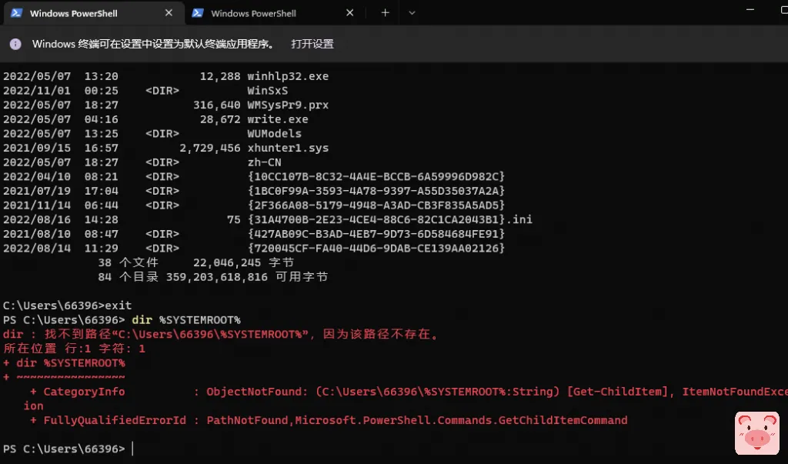Click the yellow dir %SYSTEMROOT% command
788x464 pixels.
point(186,319)
